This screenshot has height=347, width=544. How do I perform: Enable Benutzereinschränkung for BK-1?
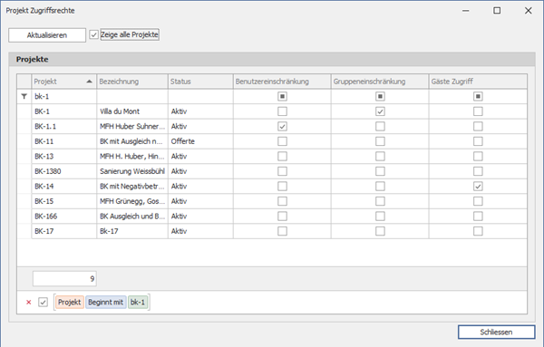pos(282,111)
